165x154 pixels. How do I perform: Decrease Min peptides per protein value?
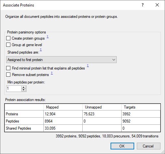point(24,90)
